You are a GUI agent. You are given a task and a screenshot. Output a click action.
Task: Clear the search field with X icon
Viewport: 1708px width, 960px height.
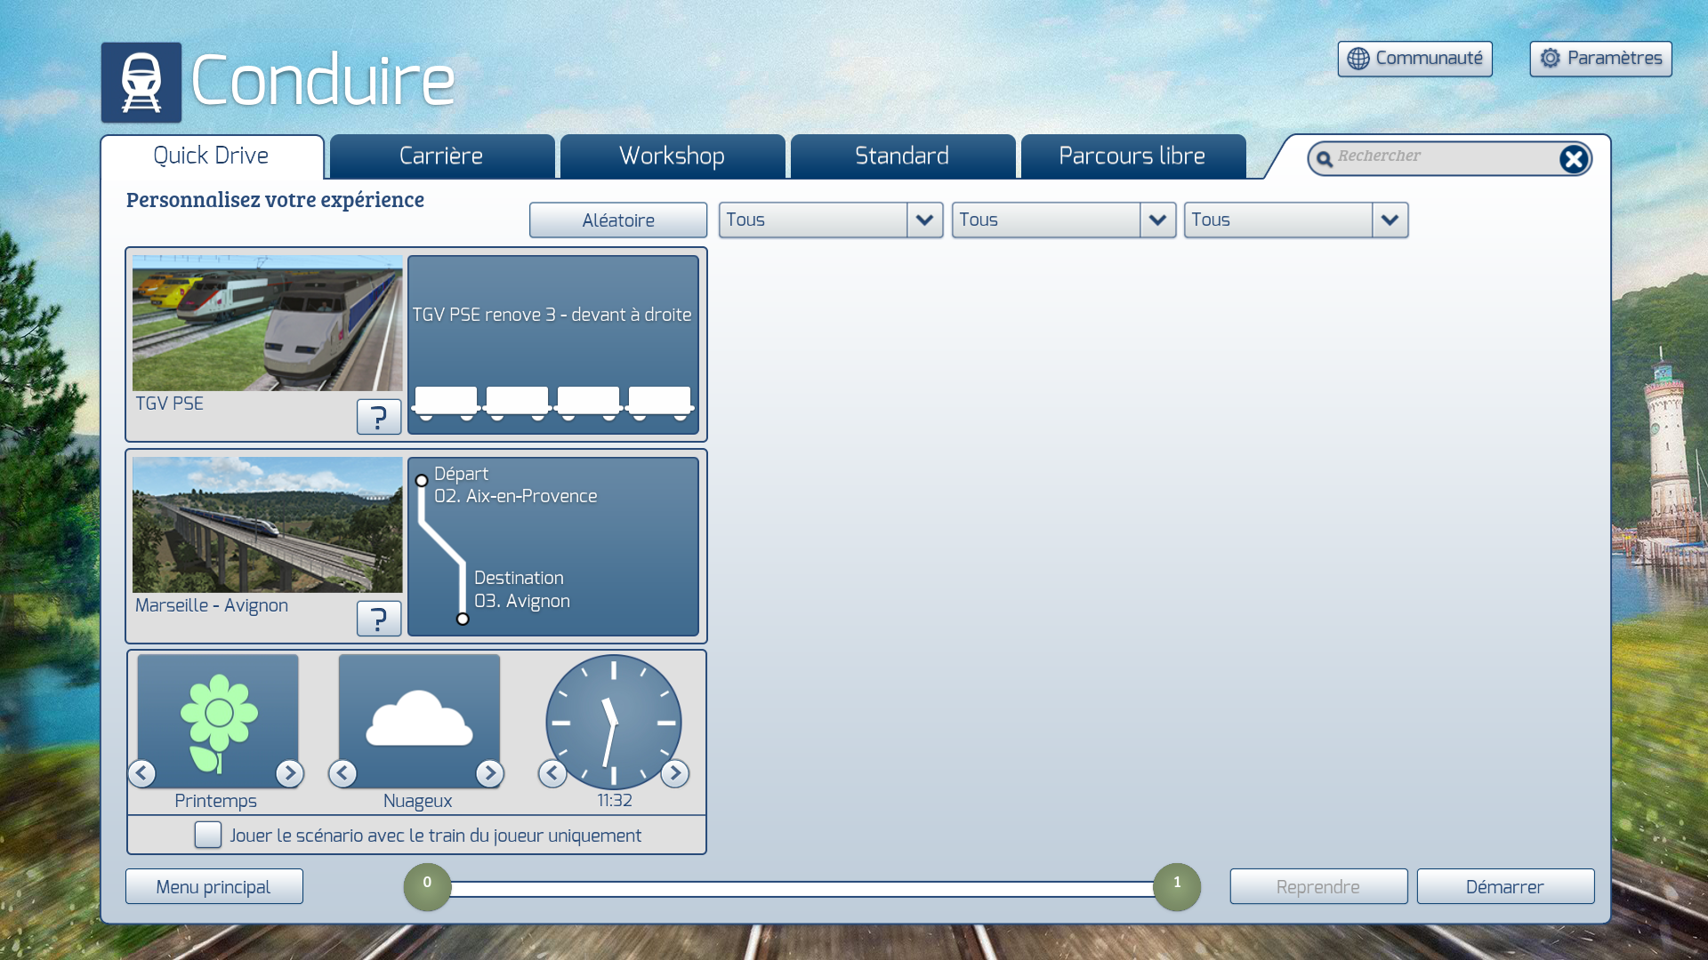pos(1573,159)
